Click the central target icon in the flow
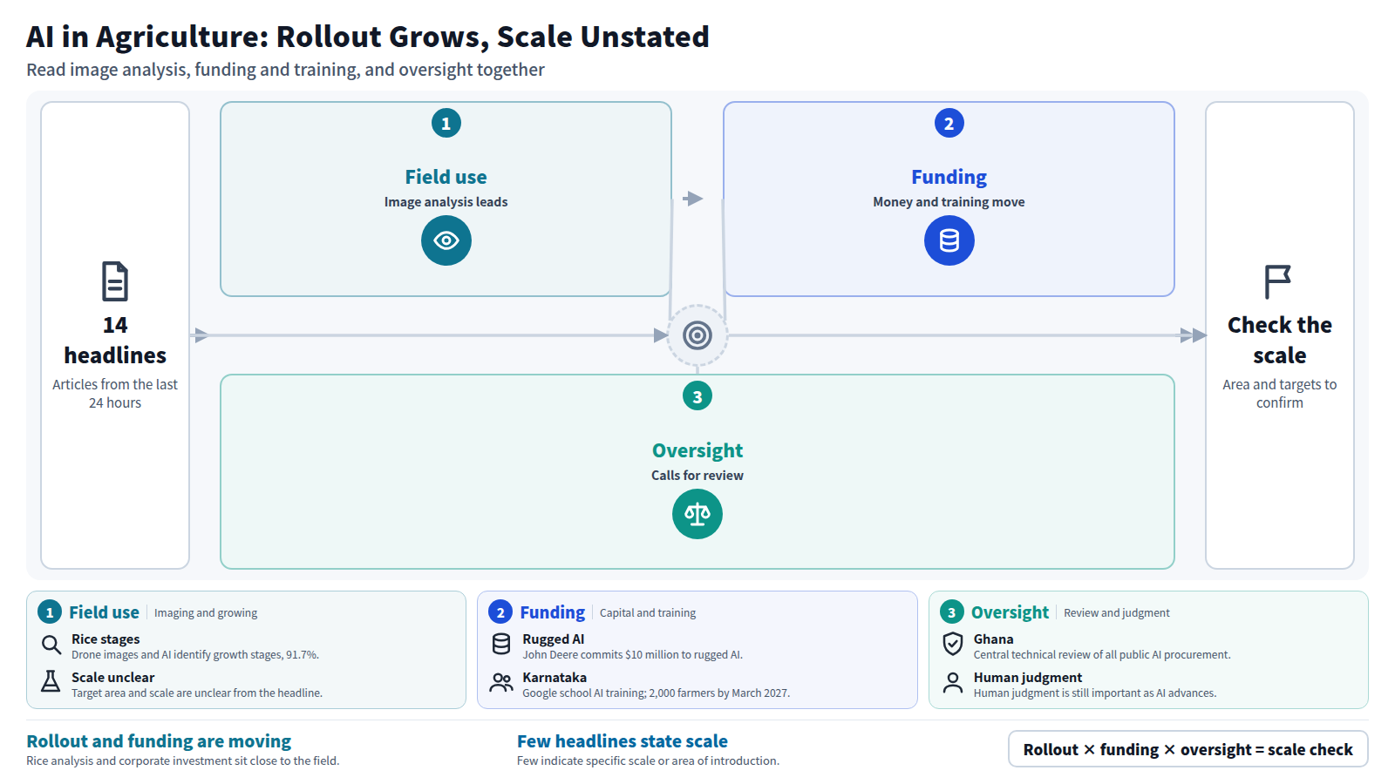 point(697,335)
